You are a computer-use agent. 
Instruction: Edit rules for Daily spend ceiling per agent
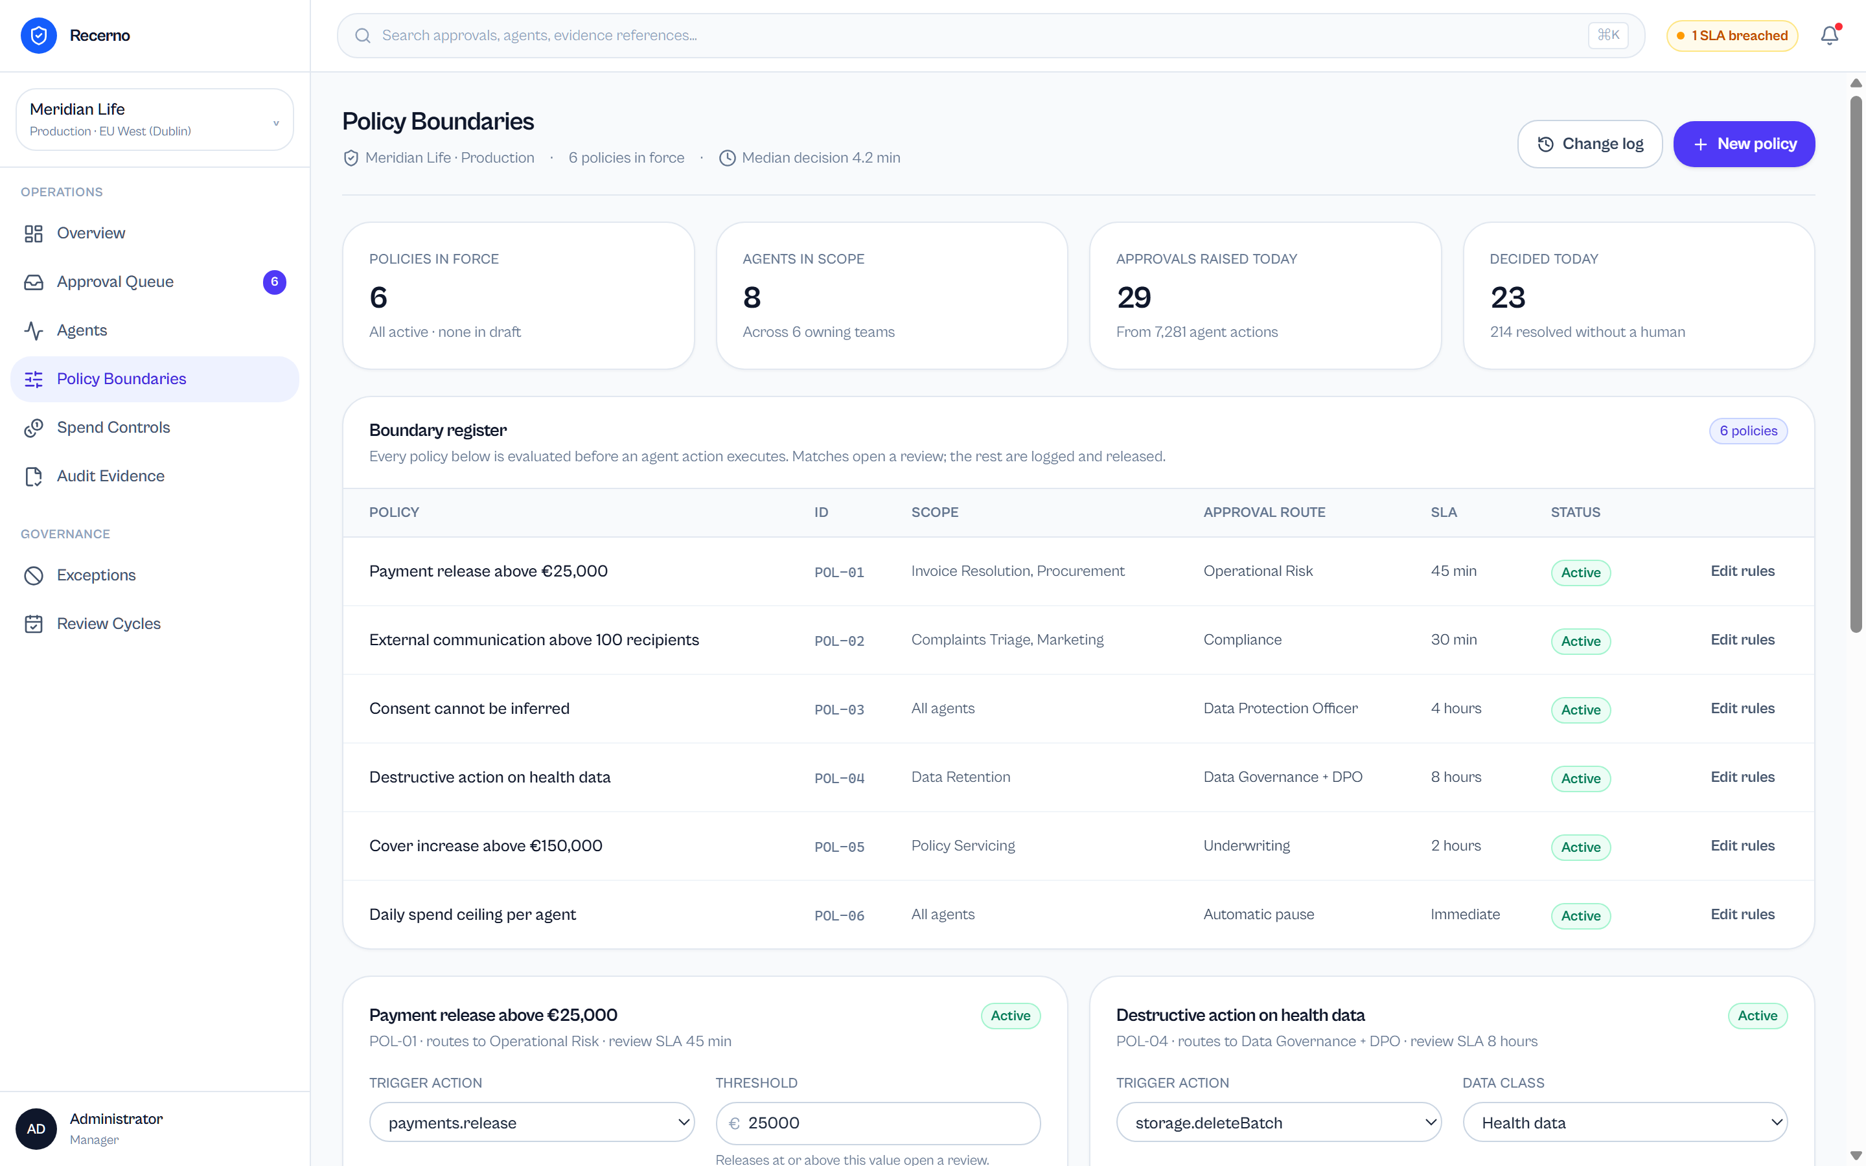click(1742, 915)
